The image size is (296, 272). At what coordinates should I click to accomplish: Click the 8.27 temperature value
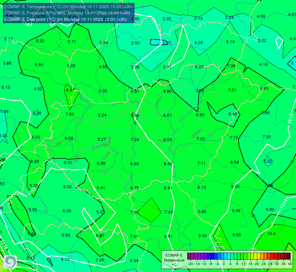(102, 139)
